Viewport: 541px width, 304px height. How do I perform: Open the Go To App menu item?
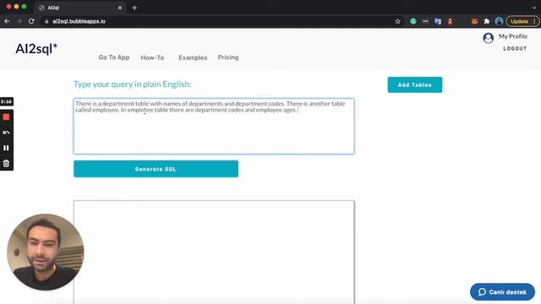[x=114, y=57]
